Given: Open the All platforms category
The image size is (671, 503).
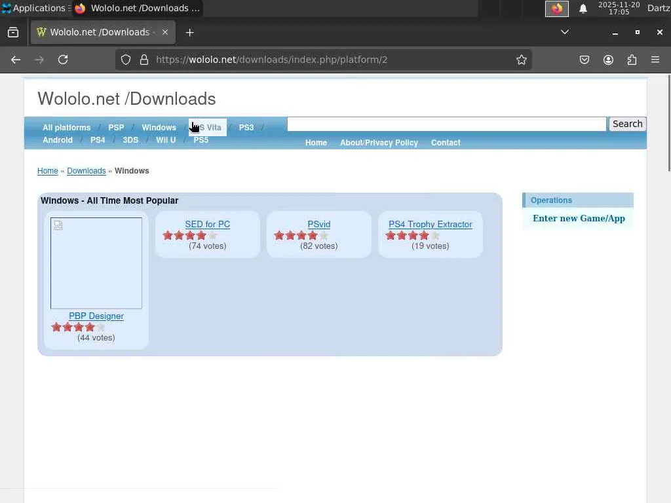Looking at the screenshot, I should point(66,128).
